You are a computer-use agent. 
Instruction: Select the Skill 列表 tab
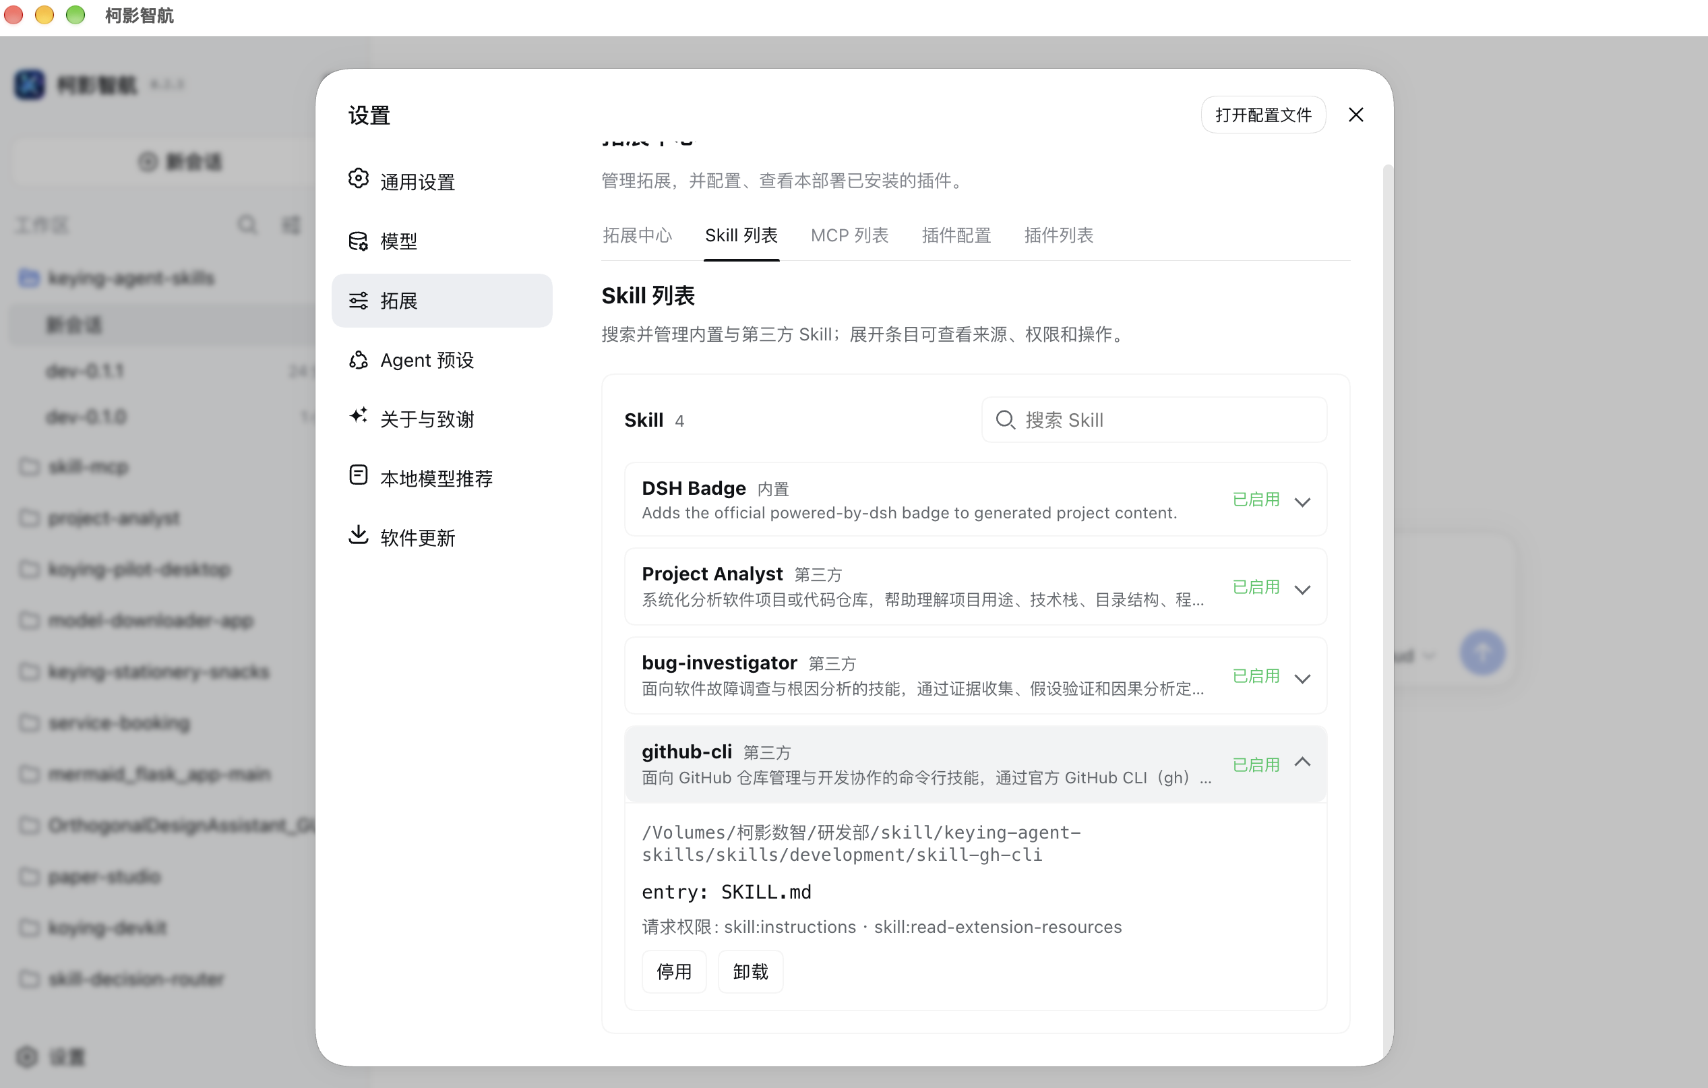point(741,235)
